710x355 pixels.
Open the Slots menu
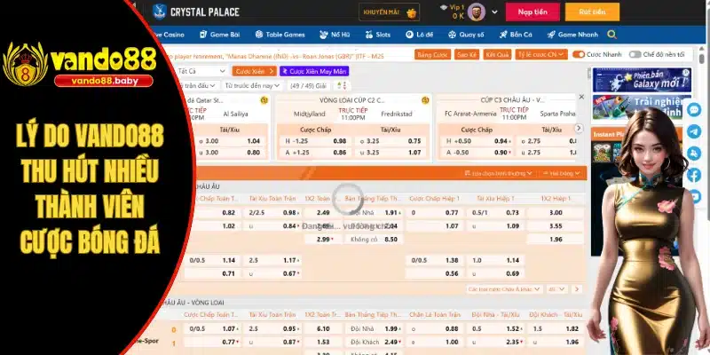(377, 35)
